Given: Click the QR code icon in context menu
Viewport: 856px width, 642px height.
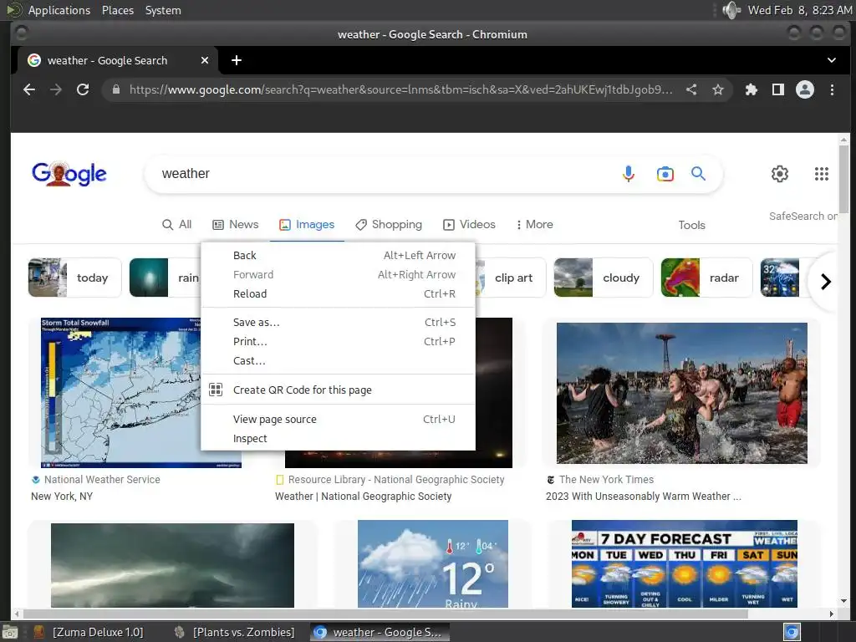Looking at the screenshot, I should 216,390.
